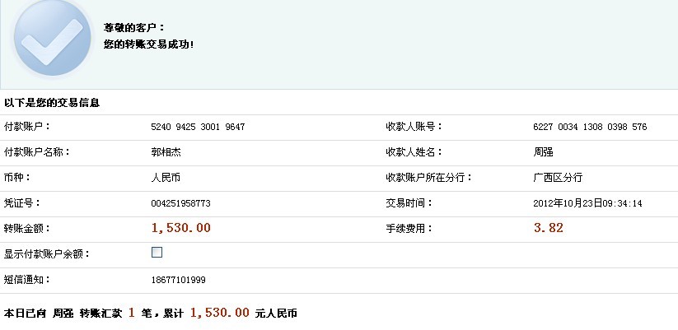Click the 以下是您的交易信息 section header
The image size is (678, 330).
coord(52,103)
